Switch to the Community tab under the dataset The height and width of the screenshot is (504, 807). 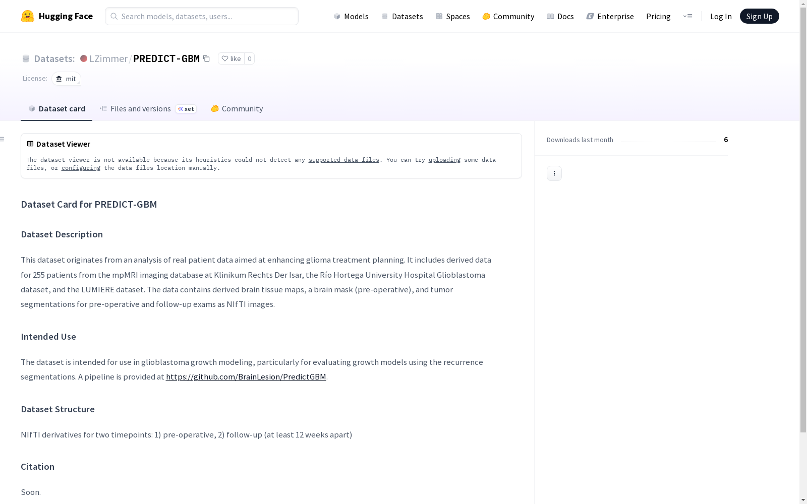point(237,108)
